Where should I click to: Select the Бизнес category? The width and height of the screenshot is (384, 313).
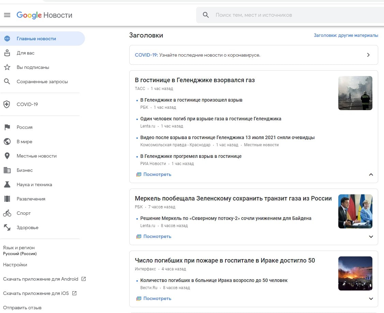pyautogui.click(x=25, y=170)
